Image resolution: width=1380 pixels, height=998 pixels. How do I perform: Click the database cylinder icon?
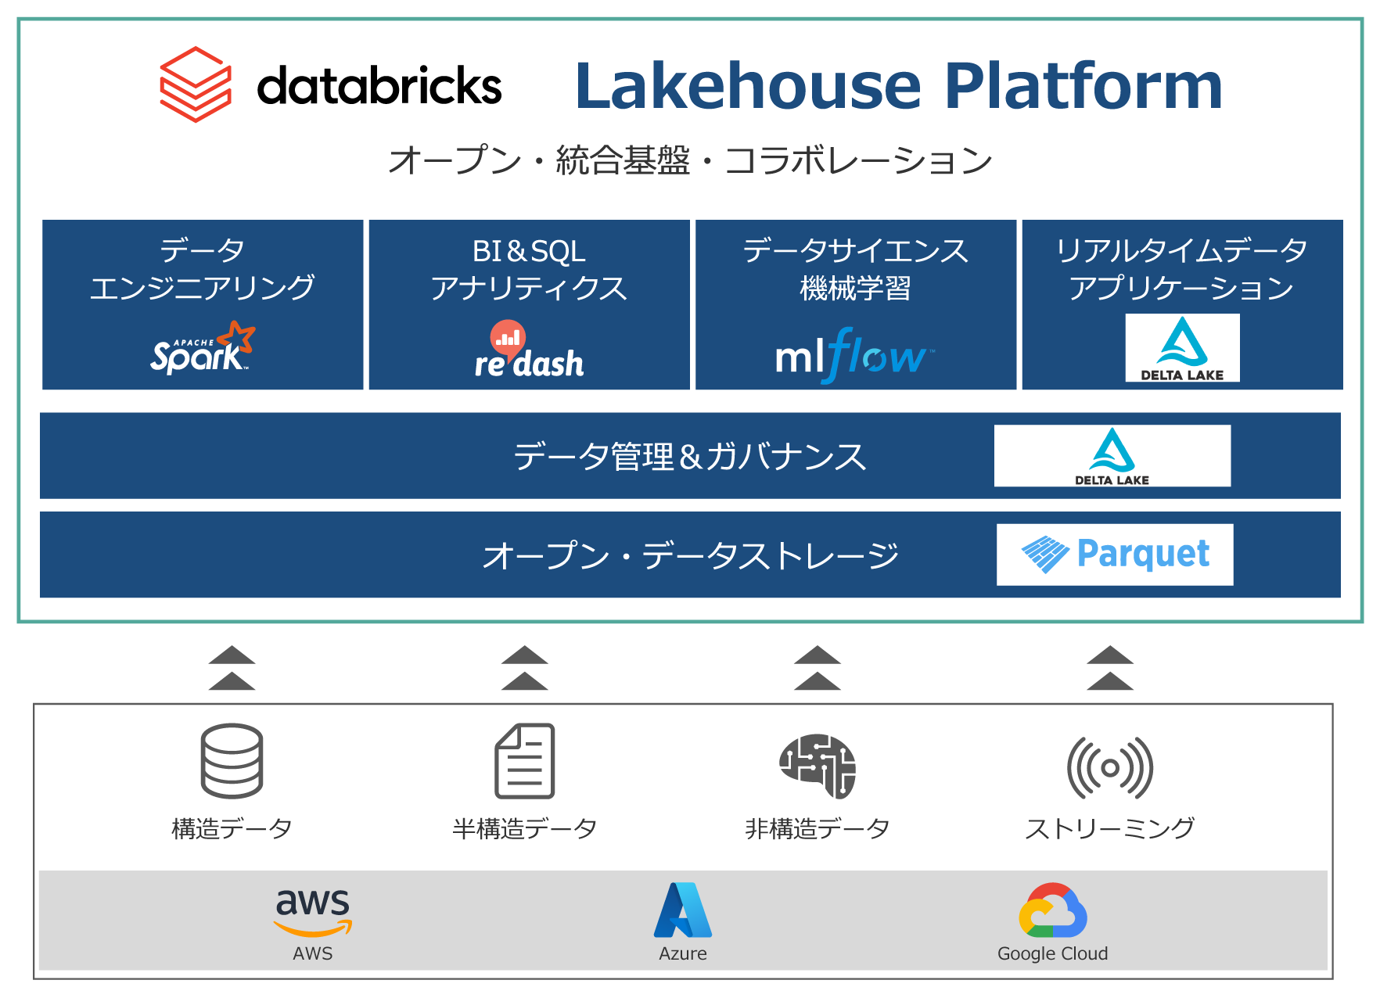[232, 760]
